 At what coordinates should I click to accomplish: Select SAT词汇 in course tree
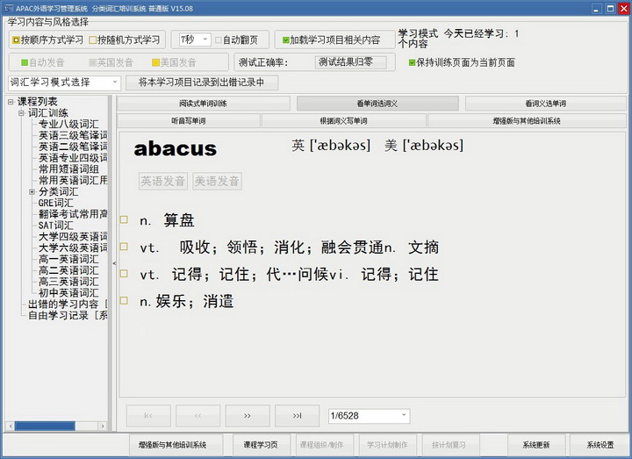[x=55, y=226]
